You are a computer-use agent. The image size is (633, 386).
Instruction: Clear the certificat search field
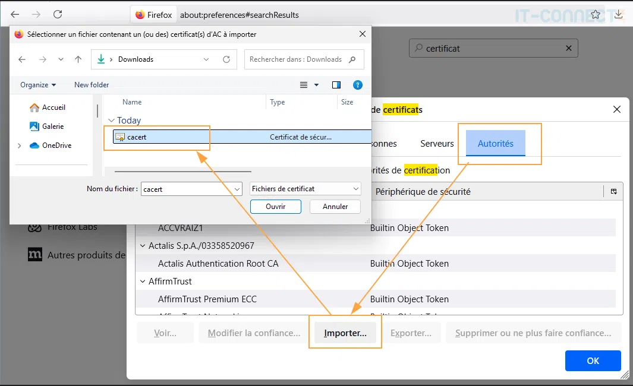568,49
